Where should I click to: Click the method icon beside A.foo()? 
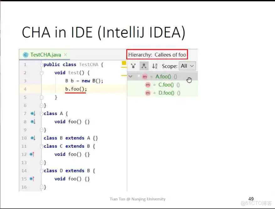[145, 76]
